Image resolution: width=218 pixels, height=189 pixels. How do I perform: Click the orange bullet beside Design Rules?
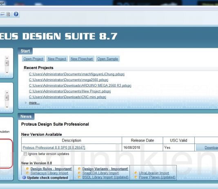[x=27, y=169]
